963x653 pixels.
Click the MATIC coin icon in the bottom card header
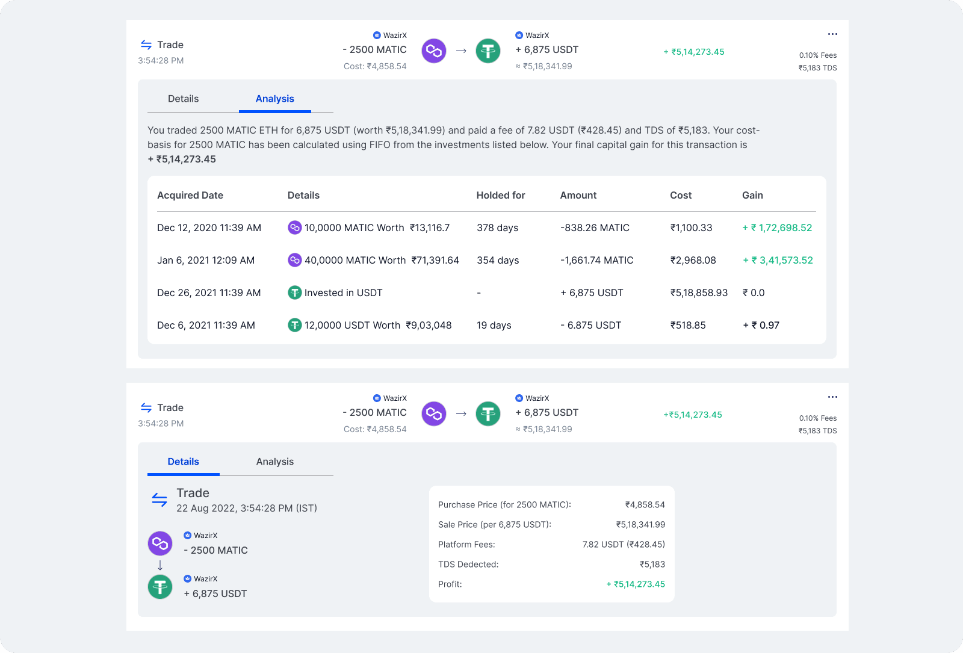434,414
